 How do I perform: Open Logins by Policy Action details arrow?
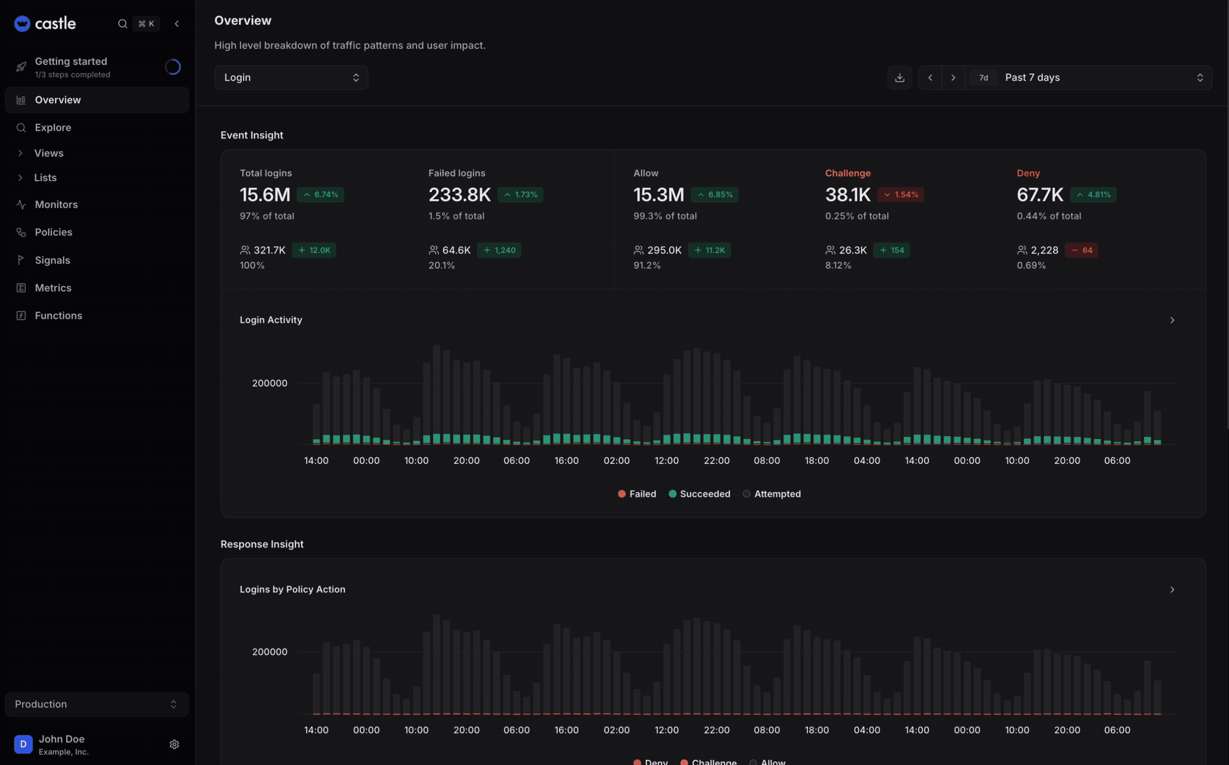click(1172, 590)
